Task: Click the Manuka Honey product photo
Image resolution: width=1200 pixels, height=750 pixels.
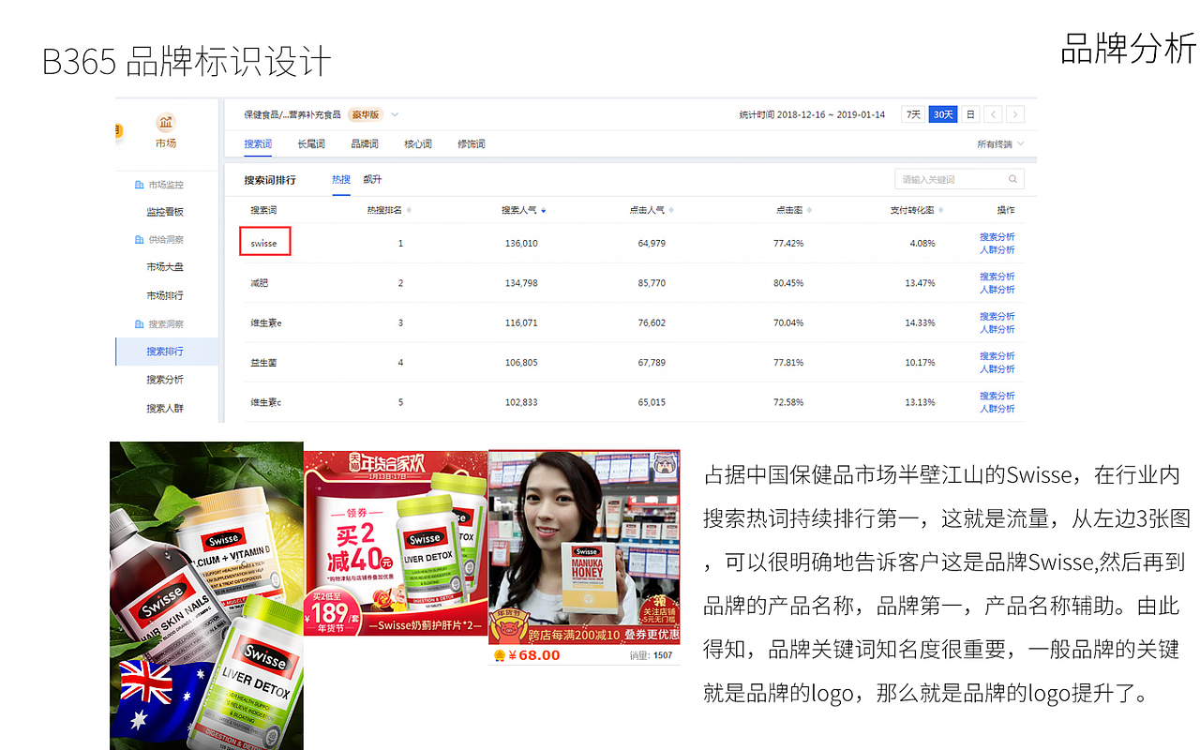Action: [x=584, y=548]
